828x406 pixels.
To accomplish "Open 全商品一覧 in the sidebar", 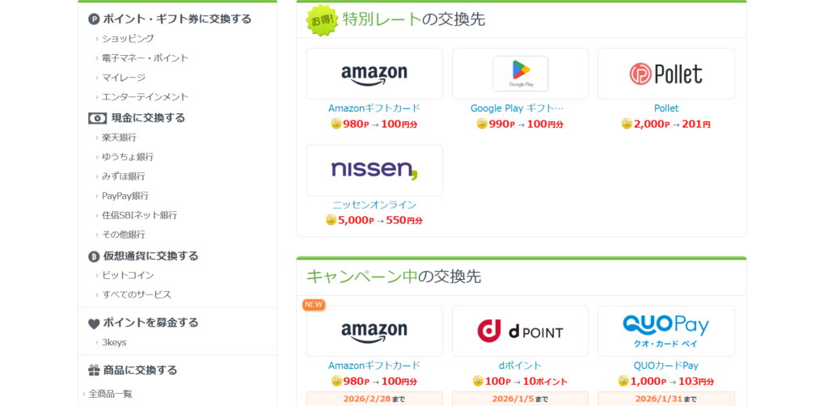I will click(110, 394).
